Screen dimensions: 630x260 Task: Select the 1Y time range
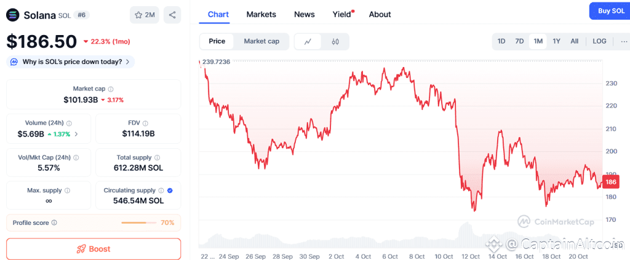tap(556, 41)
